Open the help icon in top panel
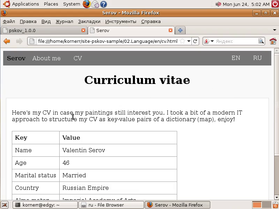Image resolution: width=279 pixels, height=209 pixels. pyautogui.click(x=103, y=4)
